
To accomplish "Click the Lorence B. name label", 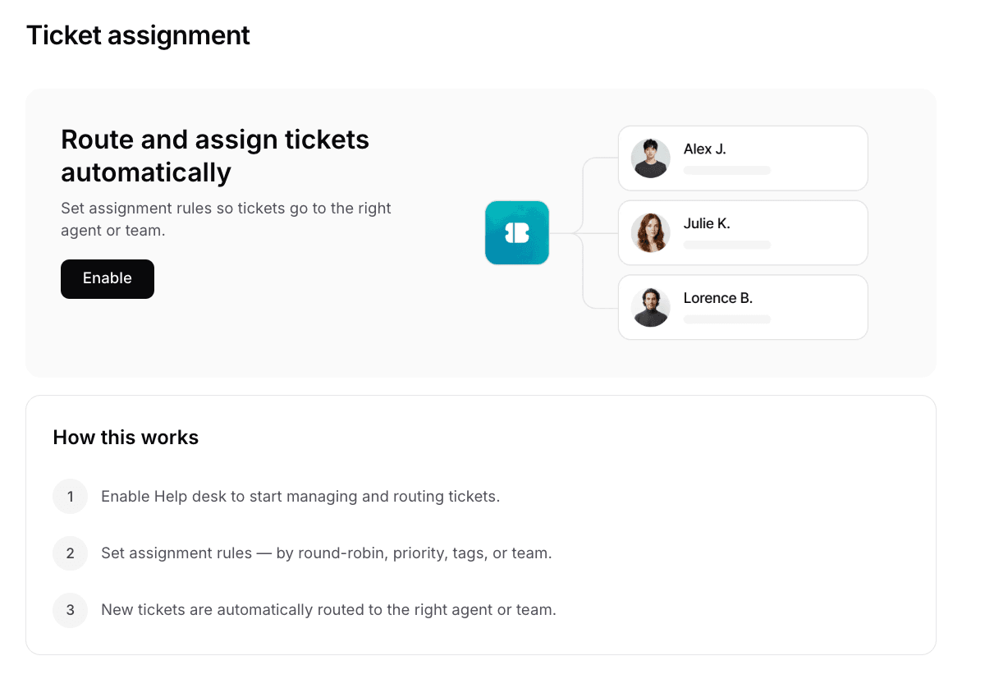I will pyautogui.click(x=718, y=298).
